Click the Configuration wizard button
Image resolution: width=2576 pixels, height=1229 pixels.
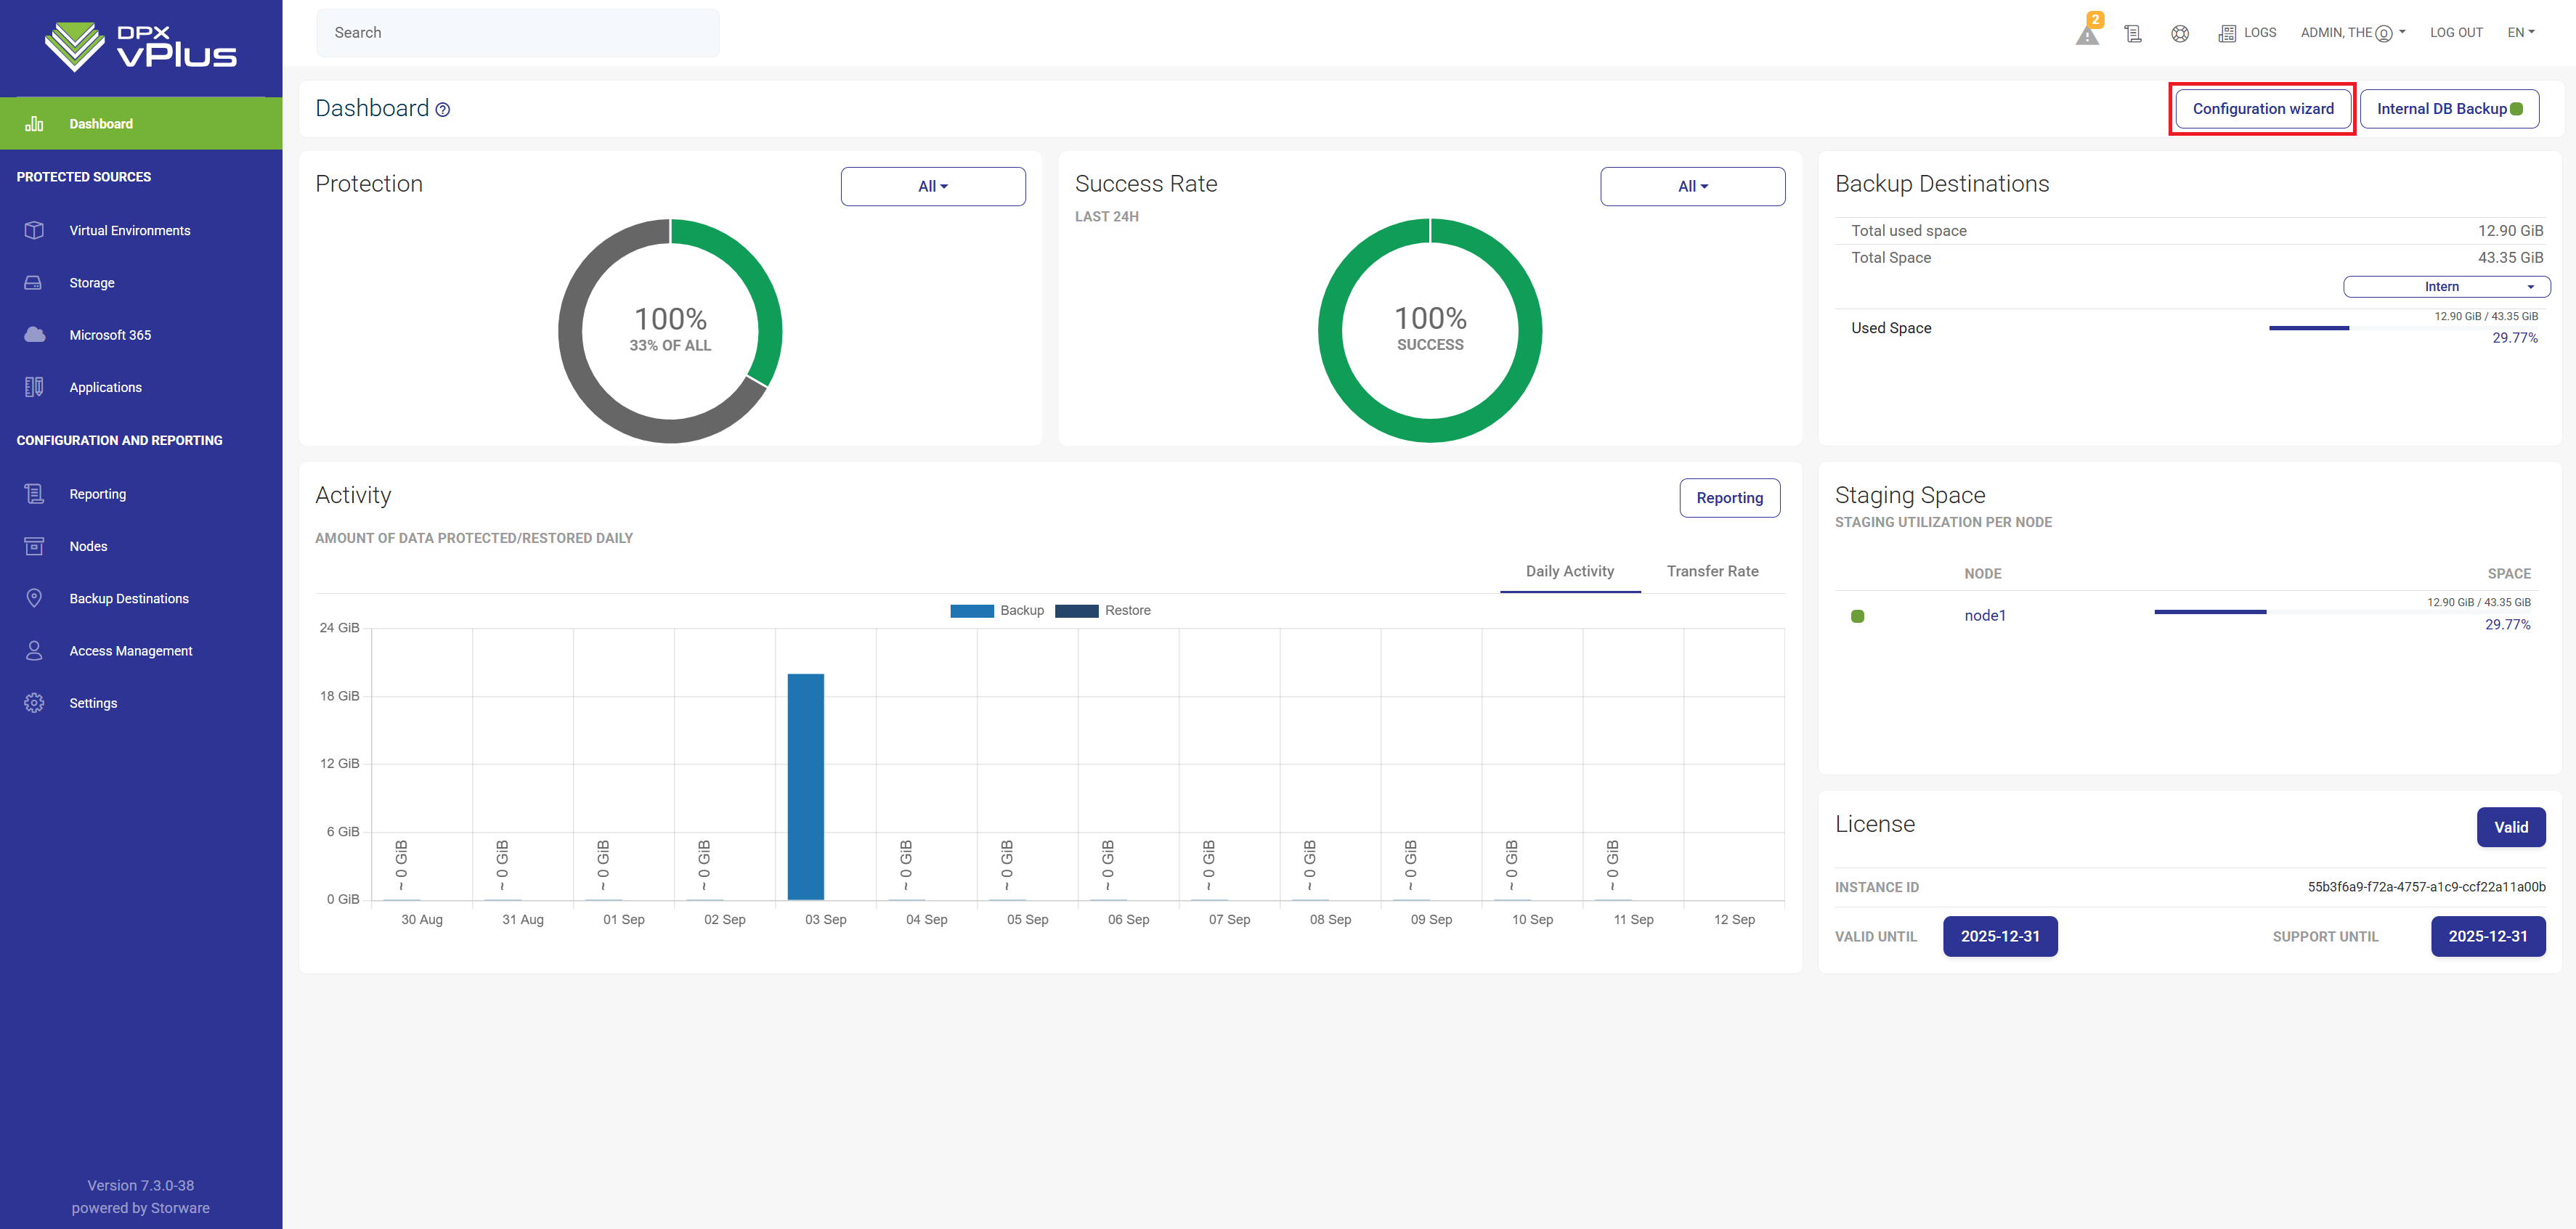point(2262,109)
